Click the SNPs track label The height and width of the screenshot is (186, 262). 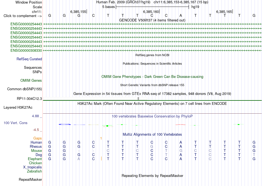37,72
